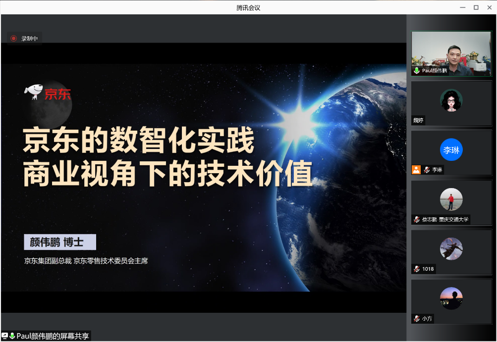This screenshot has width=497, height=342.
Task: Click the avatar of participant 1018
Action: (x=451, y=248)
